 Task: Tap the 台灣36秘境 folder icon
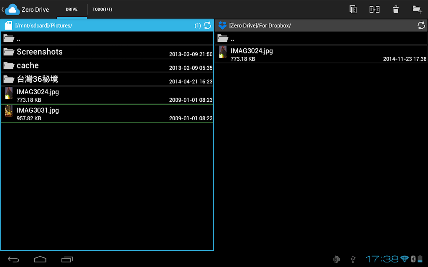tap(9, 79)
